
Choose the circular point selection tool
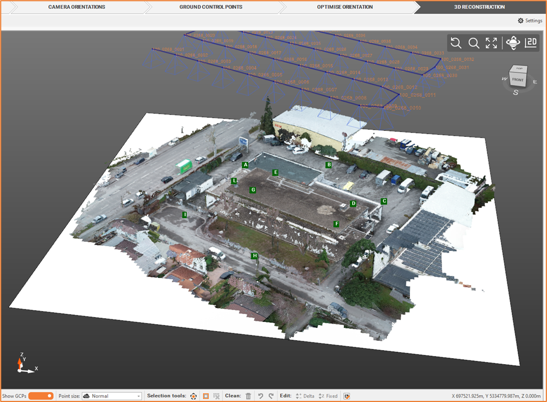[x=194, y=396]
